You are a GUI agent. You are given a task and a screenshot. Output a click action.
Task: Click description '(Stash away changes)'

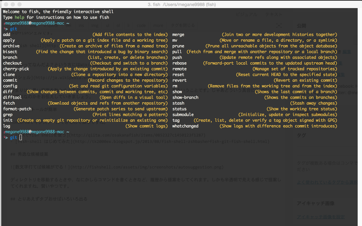tap(314, 103)
